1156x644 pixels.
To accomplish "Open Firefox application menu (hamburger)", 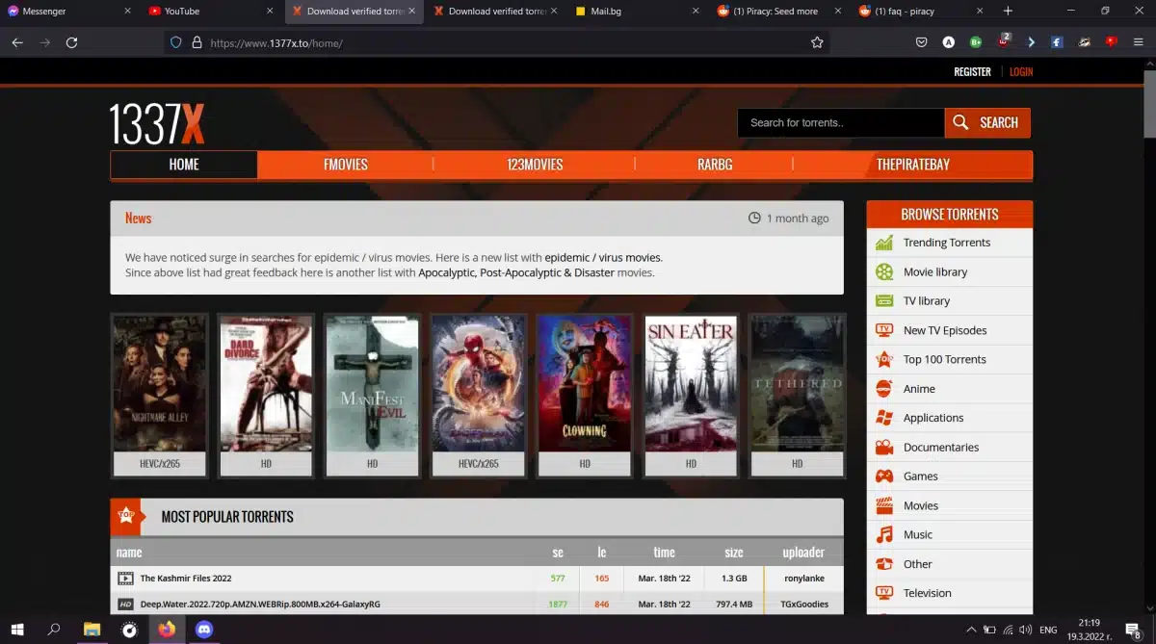I will click(x=1138, y=42).
